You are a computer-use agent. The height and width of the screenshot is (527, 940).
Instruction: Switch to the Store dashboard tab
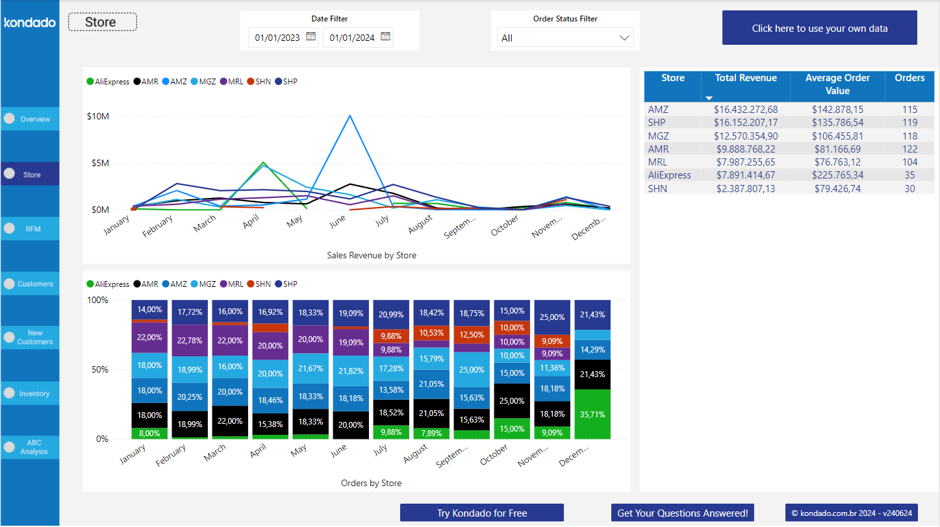(x=102, y=21)
